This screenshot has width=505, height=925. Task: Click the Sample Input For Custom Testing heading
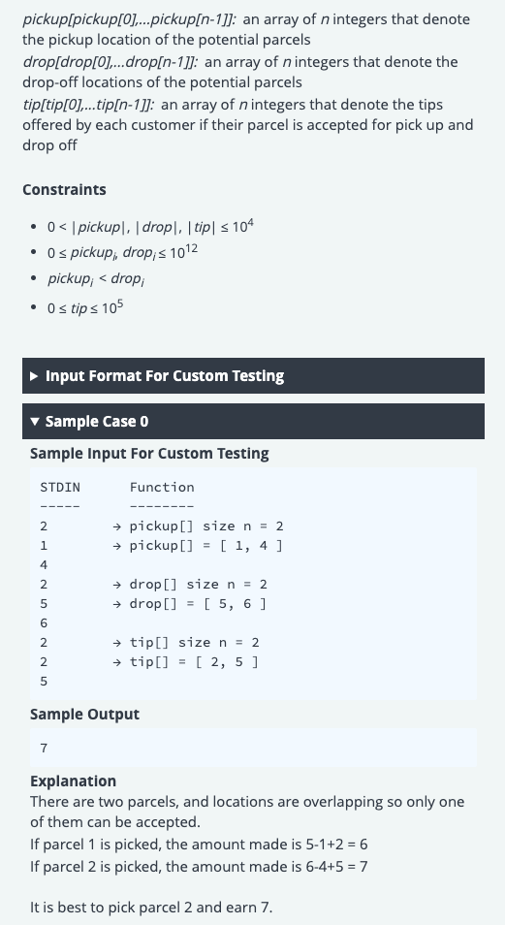149,454
